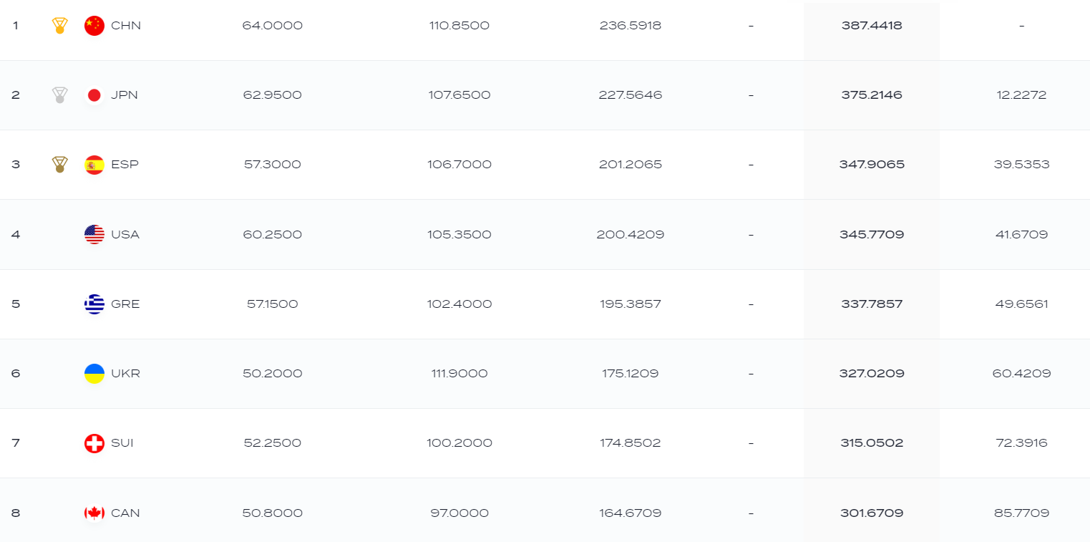Screen dimensions: 1090x542
Task: Select the CAN team label
Action: tap(126, 513)
